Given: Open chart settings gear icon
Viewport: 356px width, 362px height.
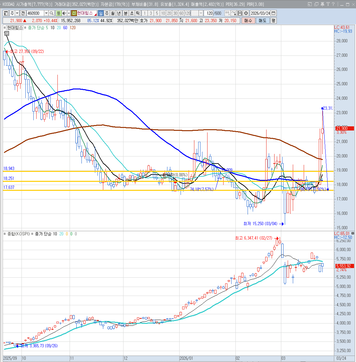Looking at the screenshot, I should pos(246,13).
